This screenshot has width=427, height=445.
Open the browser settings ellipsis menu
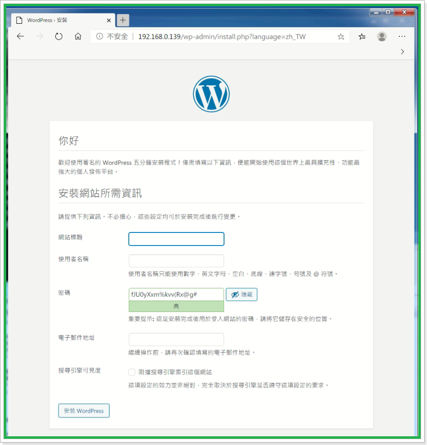(x=402, y=36)
